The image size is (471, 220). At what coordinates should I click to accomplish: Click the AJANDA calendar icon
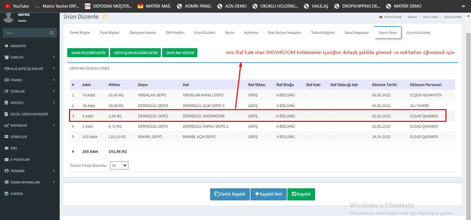coord(7,193)
